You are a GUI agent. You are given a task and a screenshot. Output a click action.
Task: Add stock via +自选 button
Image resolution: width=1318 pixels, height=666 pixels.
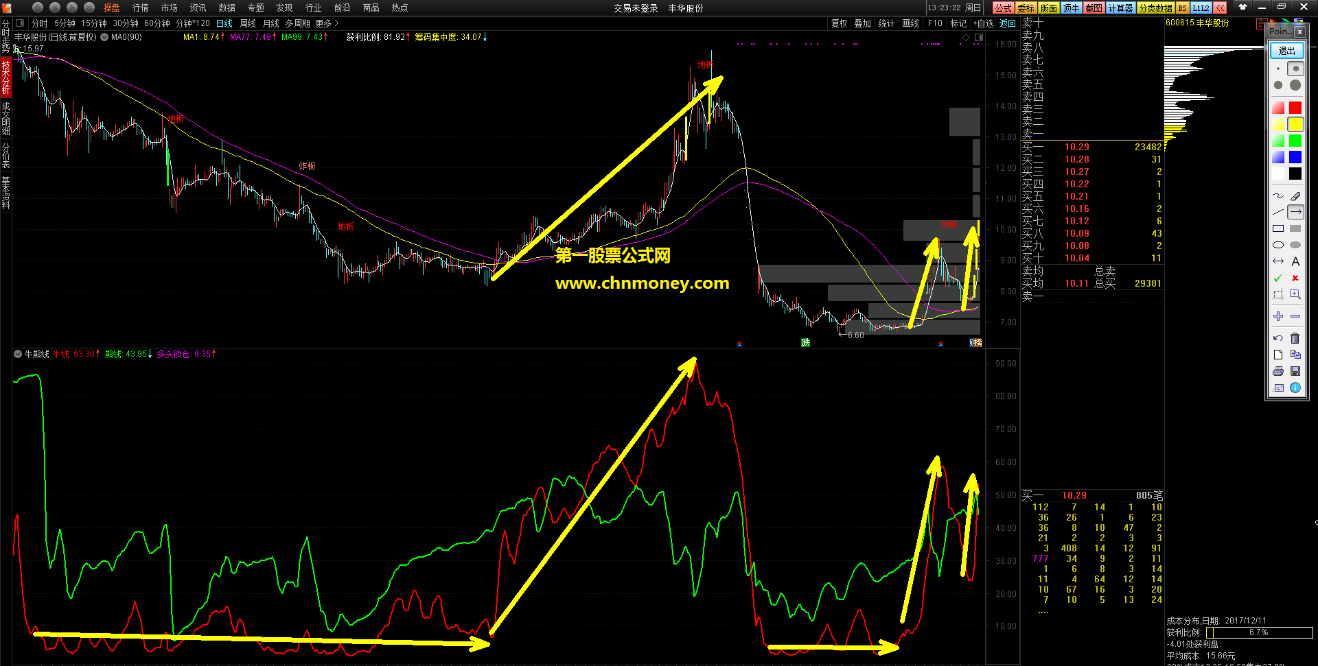(983, 23)
